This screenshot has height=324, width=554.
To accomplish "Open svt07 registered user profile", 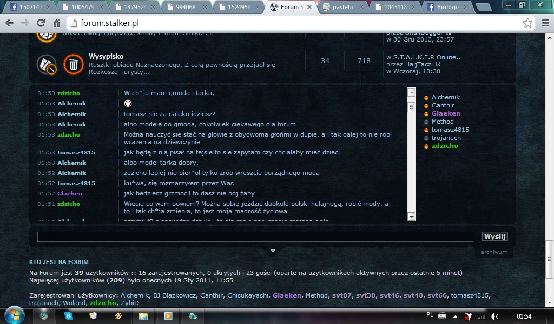I will coord(342,295).
